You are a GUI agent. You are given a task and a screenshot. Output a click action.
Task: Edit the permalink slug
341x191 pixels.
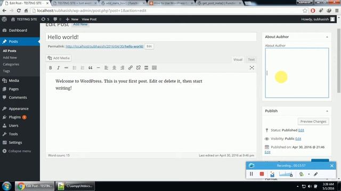point(149,46)
